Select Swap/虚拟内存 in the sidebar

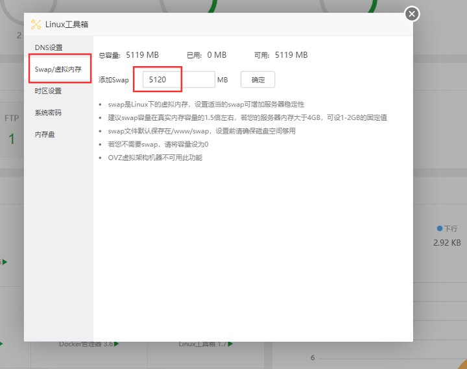[x=60, y=69]
